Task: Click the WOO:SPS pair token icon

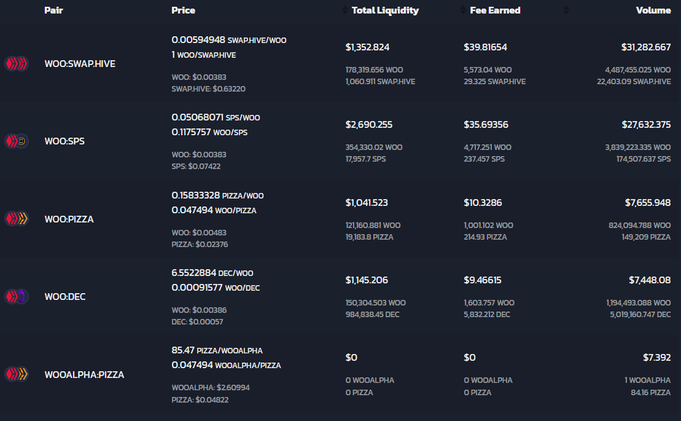Action: point(17,141)
